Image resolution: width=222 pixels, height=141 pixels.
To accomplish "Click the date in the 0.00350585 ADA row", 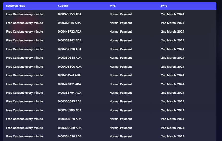I will click(173, 102).
